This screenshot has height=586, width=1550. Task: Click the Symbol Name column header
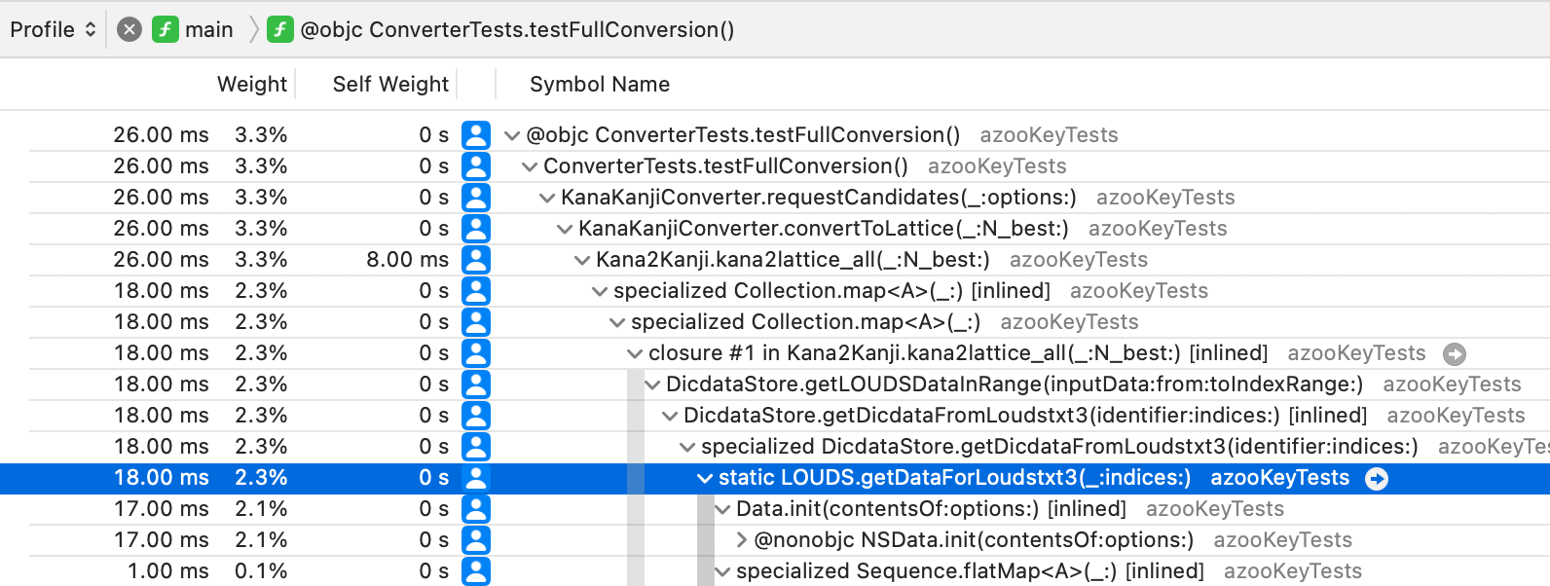pos(600,84)
